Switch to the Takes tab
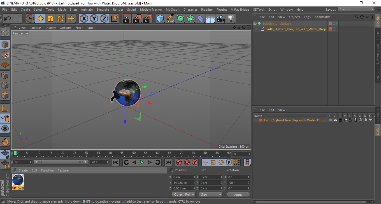Image resolution: width=381 pixels, height=204 pixels. pyautogui.click(x=378, y=33)
